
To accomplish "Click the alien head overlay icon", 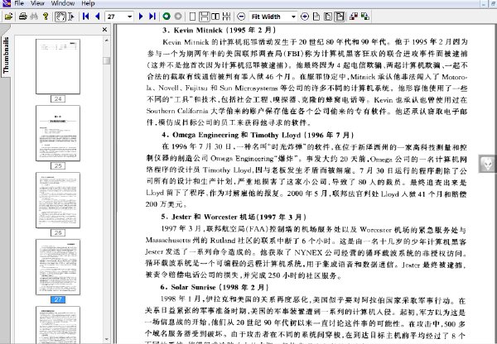I will (x=487, y=164).
